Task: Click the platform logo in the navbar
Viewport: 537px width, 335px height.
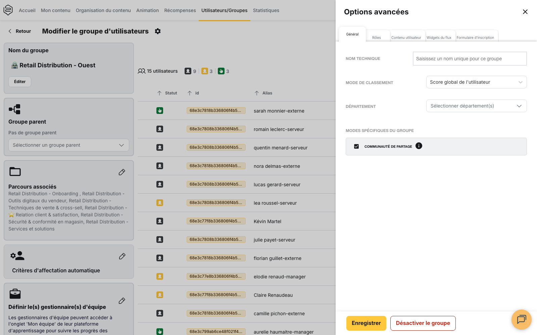Action: pos(8,10)
